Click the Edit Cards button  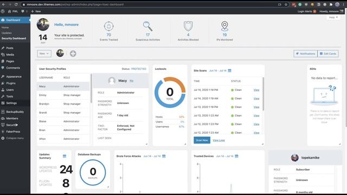pyautogui.click(x=328, y=54)
